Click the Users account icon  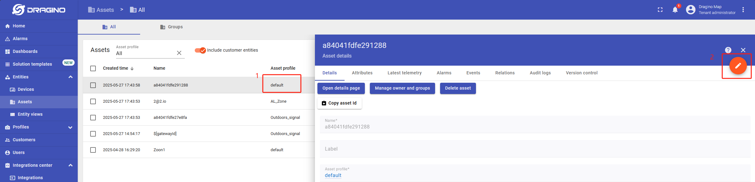(7, 153)
